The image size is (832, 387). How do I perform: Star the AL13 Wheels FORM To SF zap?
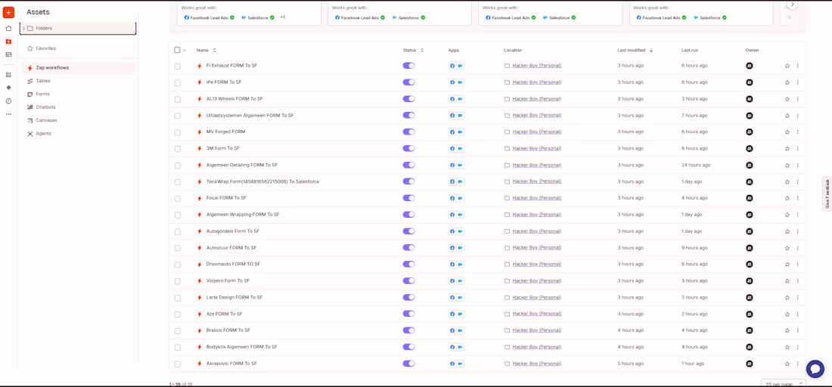coord(787,98)
